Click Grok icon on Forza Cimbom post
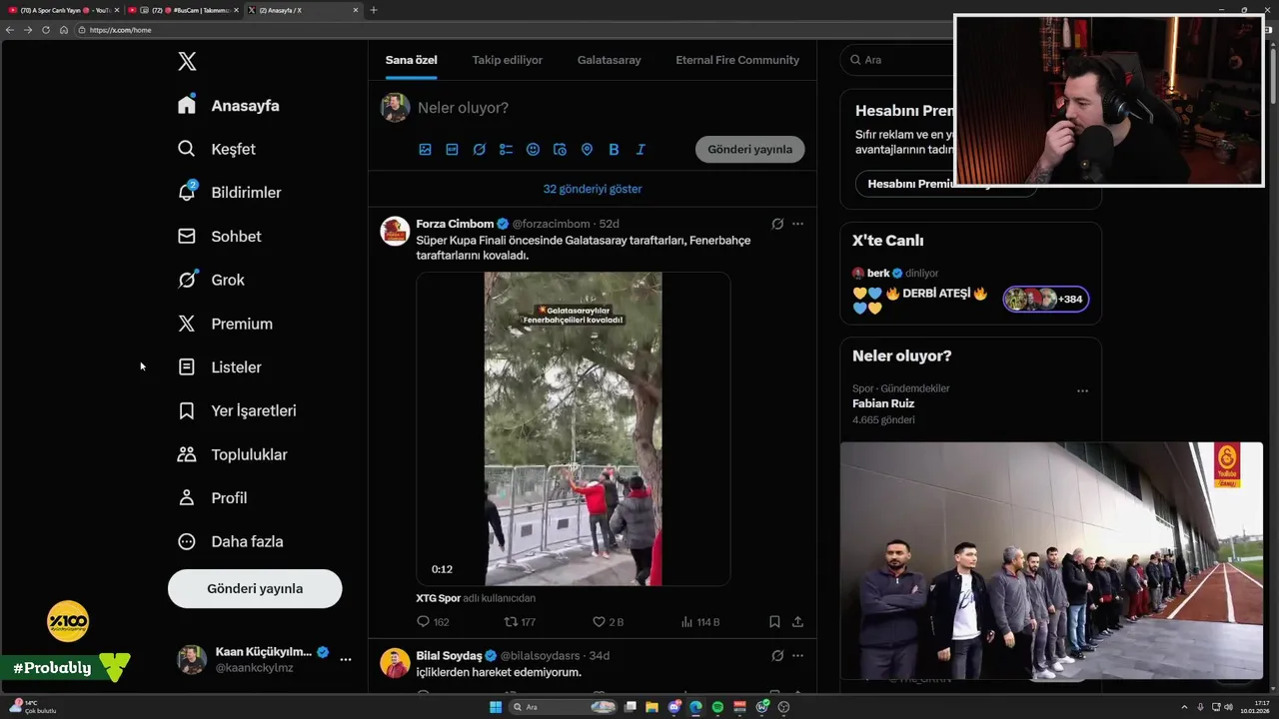This screenshot has width=1279, height=719. pyautogui.click(x=777, y=224)
